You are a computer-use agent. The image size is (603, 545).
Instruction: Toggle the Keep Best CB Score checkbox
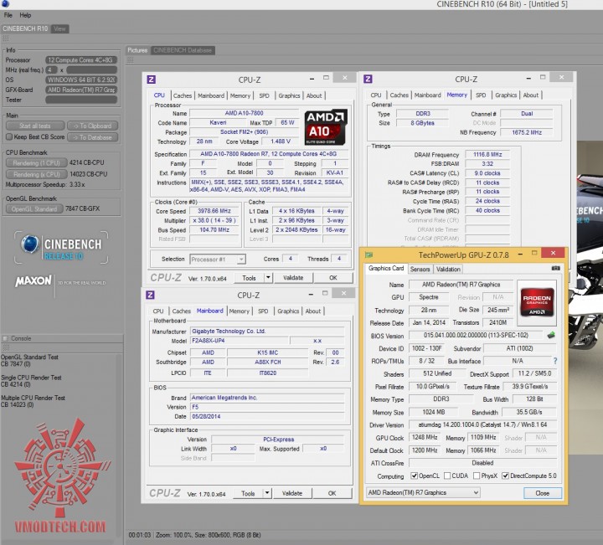coord(9,136)
